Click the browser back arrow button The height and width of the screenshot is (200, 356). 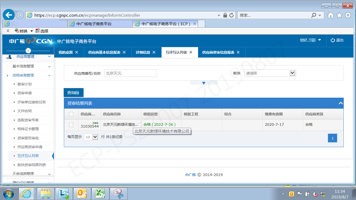9,15
